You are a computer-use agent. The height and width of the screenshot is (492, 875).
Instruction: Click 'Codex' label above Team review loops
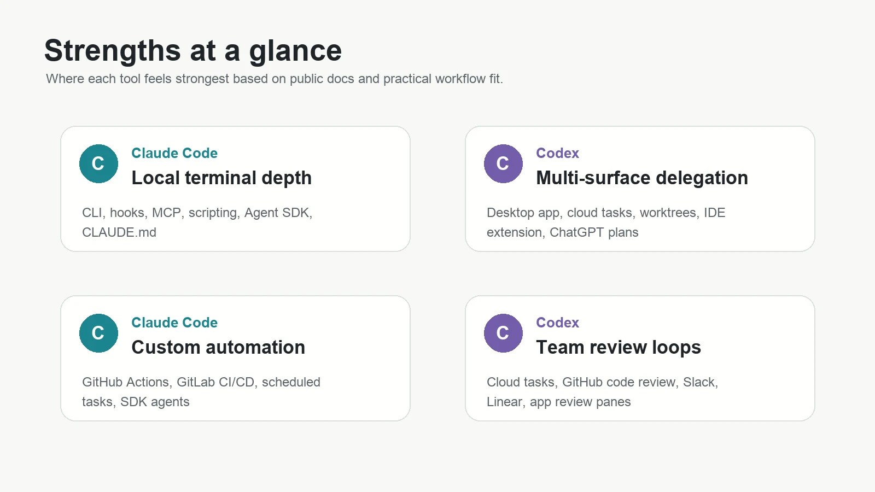557,323
